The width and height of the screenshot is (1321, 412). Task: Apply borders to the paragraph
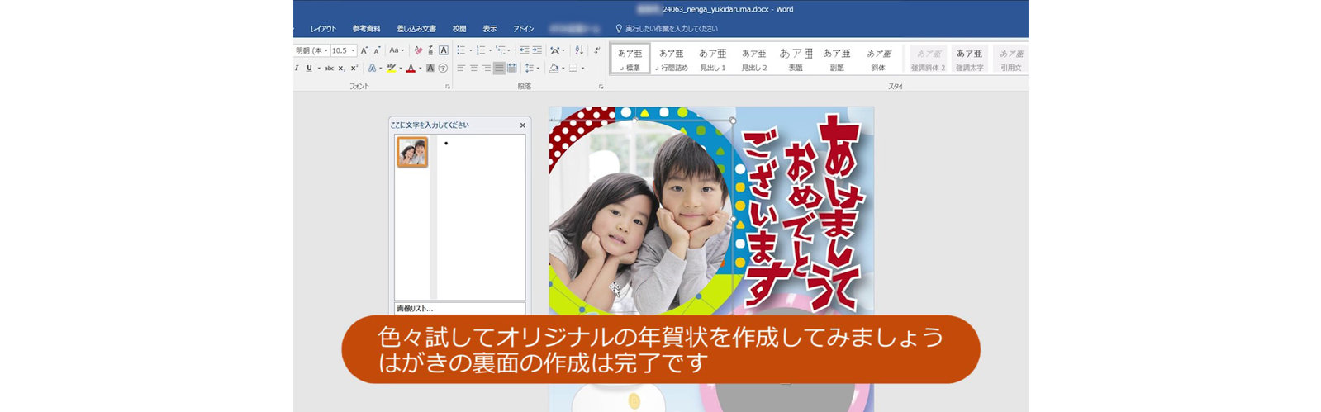tap(573, 69)
